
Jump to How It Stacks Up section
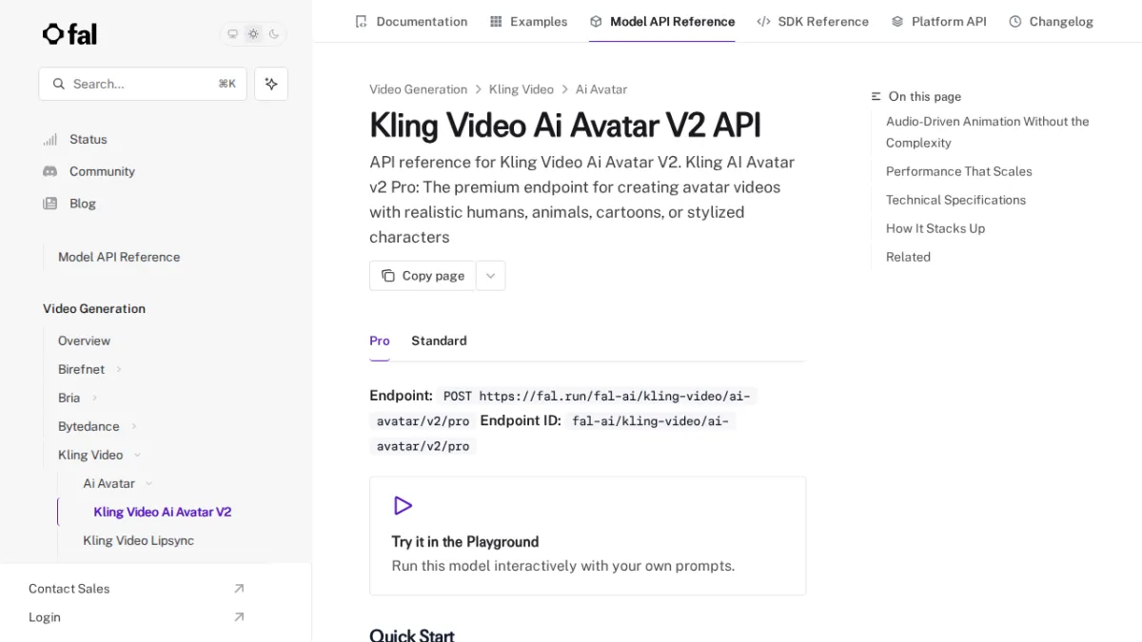935,228
